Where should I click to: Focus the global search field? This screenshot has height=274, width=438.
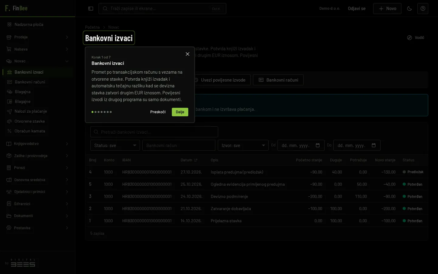[162, 9]
